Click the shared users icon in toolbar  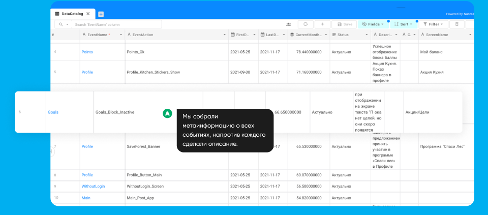pos(289,24)
